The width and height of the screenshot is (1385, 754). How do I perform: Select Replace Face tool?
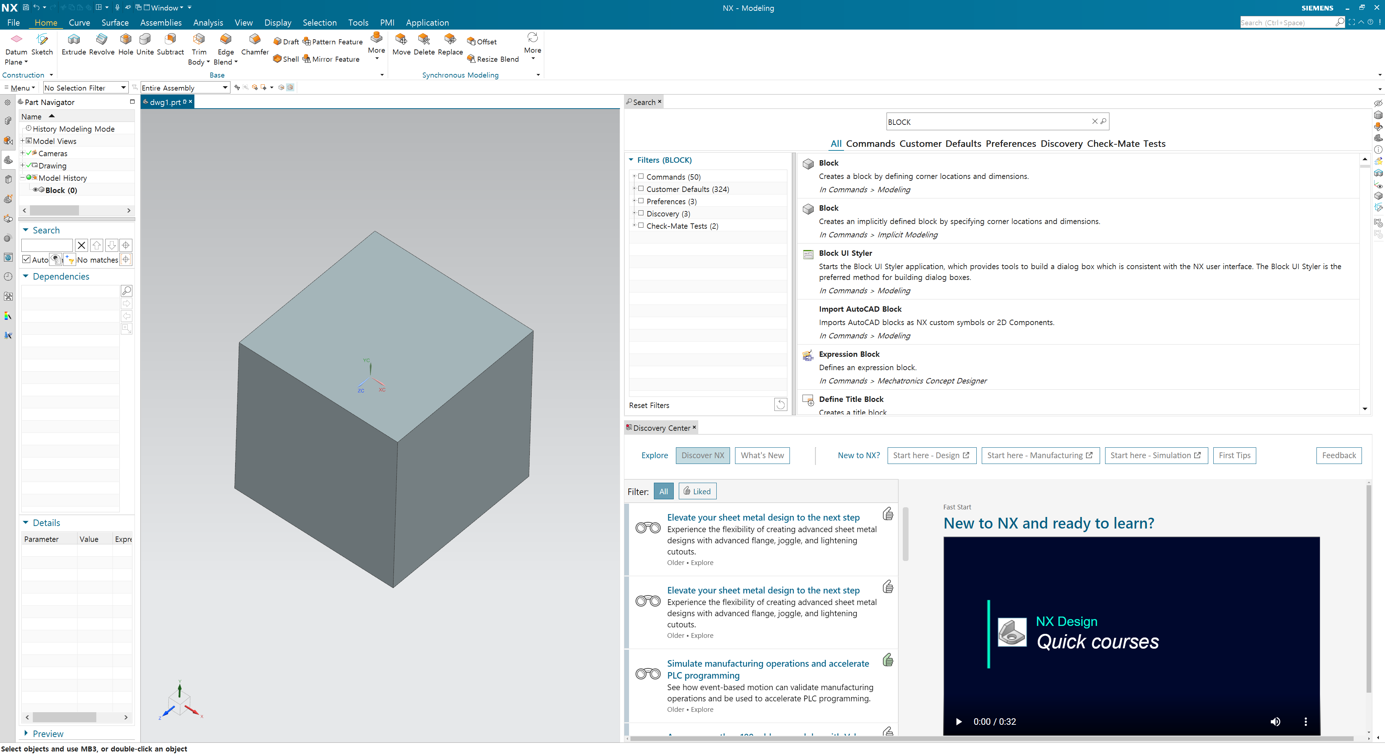tap(450, 44)
